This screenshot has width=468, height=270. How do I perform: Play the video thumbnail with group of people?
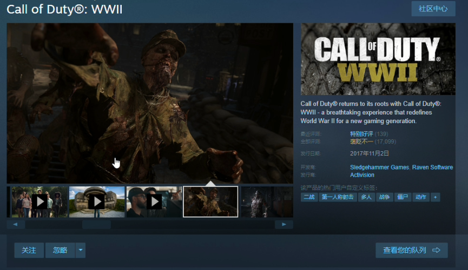click(x=39, y=202)
